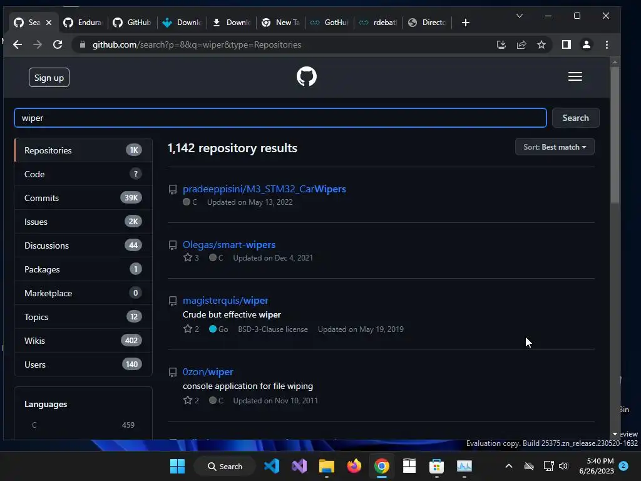The height and width of the screenshot is (481, 641).
Task: Share this page from address bar
Action: [x=521, y=44]
